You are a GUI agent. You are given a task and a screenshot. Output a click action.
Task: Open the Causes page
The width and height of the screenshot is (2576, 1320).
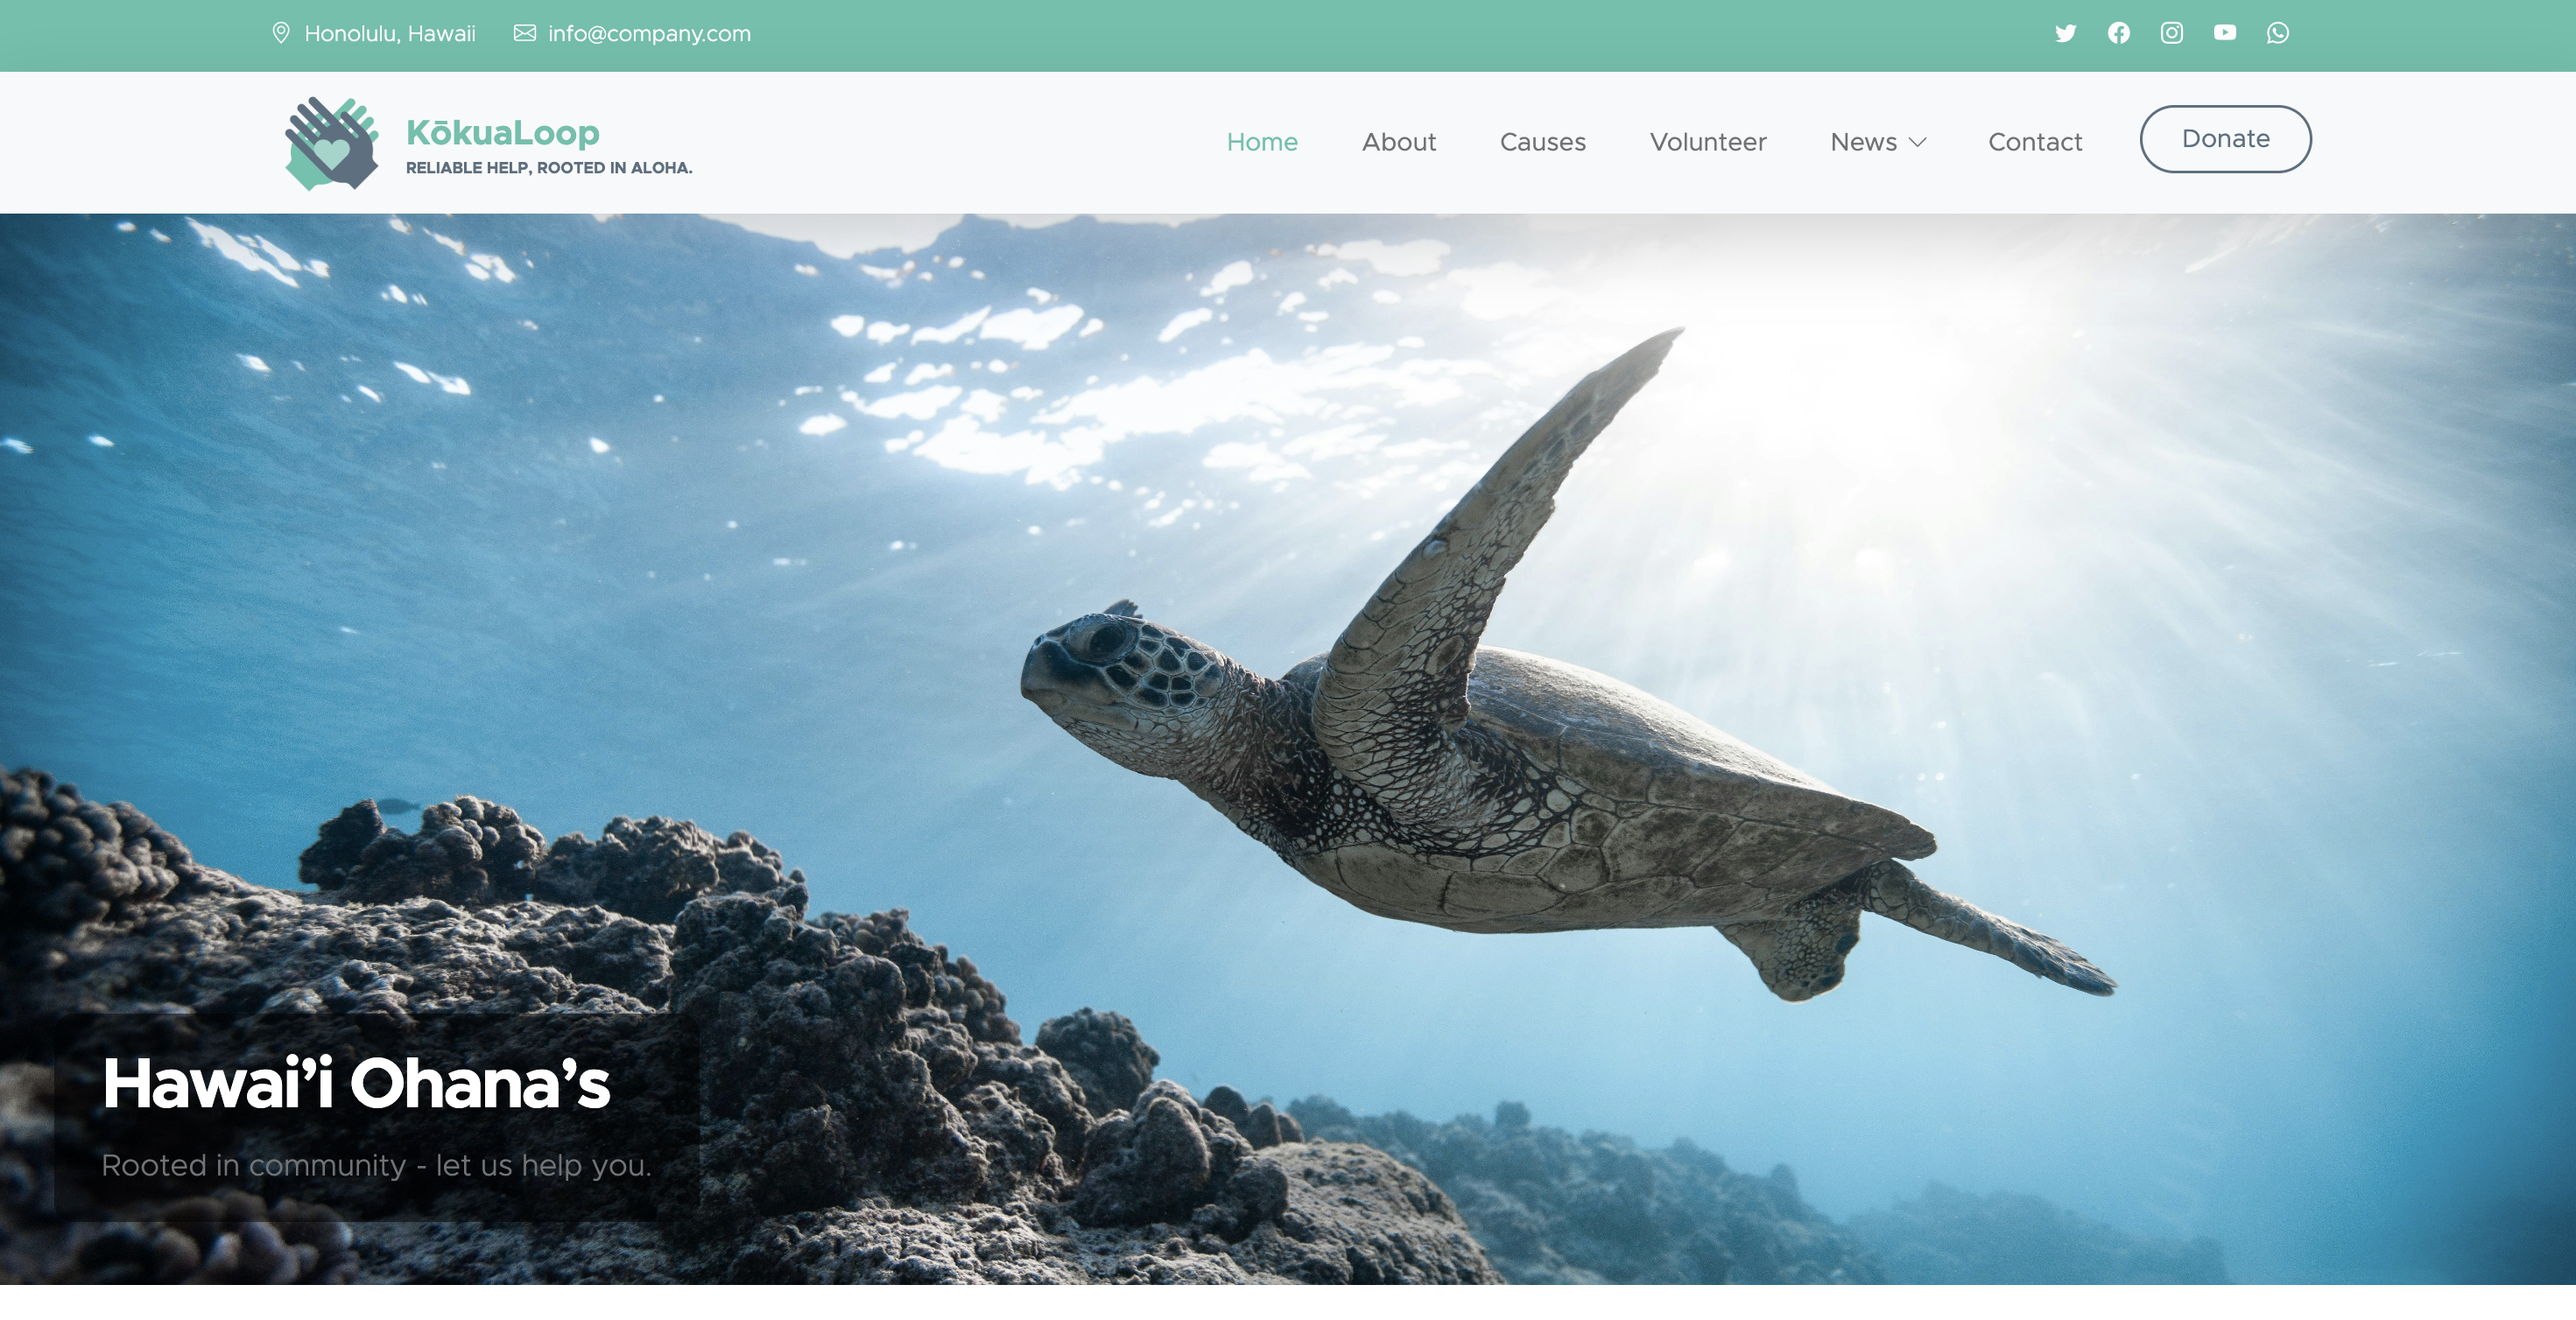pyautogui.click(x=1542, y=142)
